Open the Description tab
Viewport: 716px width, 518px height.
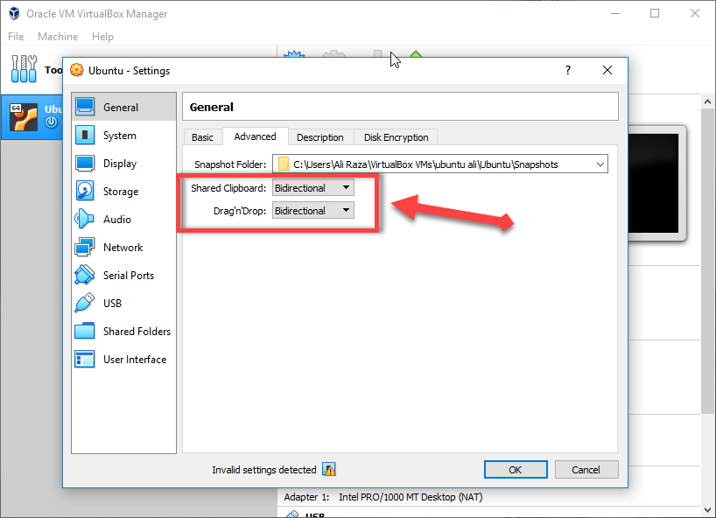tap(319, 137)
